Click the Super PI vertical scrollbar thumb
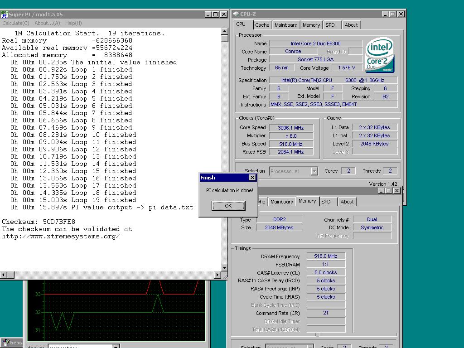Image resolution: width=464 pixels, height=348 pixels. point(224,39)
